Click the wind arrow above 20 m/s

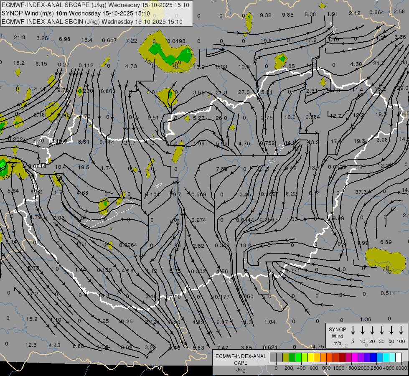372,330
